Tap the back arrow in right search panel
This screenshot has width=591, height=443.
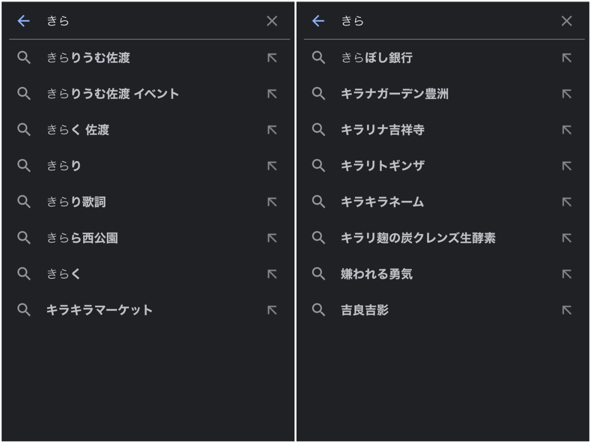319,21
